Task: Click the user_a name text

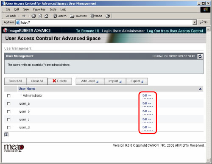Action: click(x=25, y=103)
